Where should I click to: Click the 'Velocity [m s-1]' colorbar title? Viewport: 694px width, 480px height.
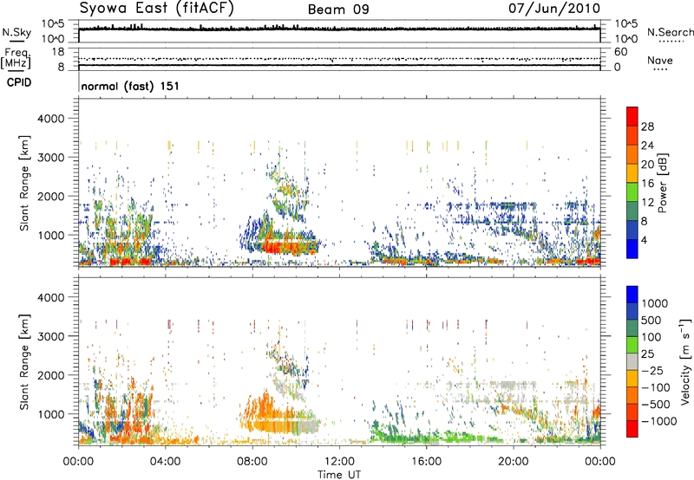click(x=686, y=361)
